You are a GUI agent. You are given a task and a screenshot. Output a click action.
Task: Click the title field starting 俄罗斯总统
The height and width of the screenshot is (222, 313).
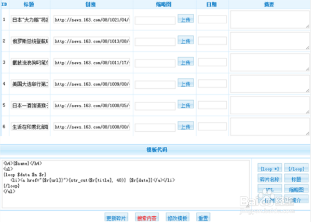(x=30, y=41)
